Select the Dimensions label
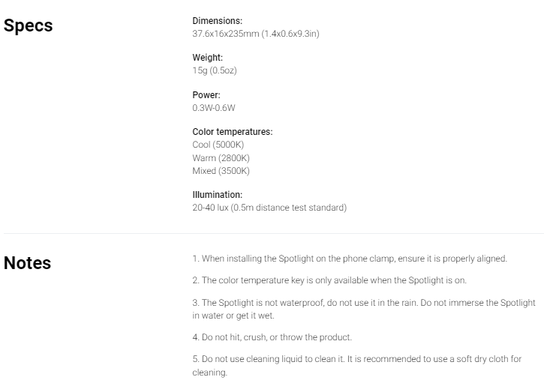Viewport: 550px width, 389px height. (217, 21)
